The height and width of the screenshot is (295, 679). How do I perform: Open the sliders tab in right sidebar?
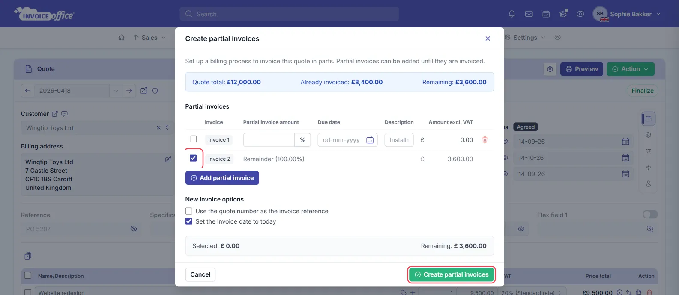pos(649,151)
